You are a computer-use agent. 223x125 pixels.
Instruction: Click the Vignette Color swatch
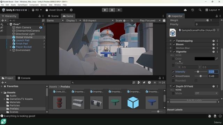(x=205, y=59)
